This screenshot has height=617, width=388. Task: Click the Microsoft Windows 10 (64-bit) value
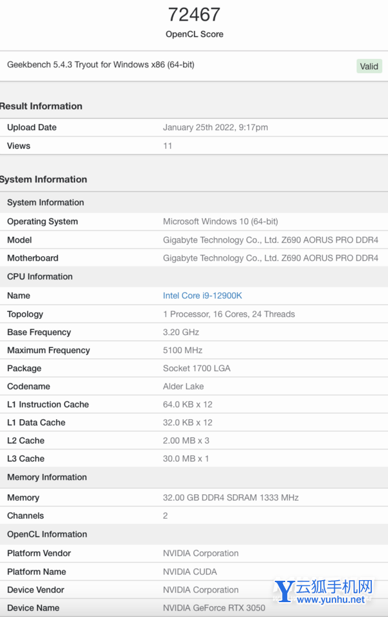pyautogui.click(x=221, y=221)
